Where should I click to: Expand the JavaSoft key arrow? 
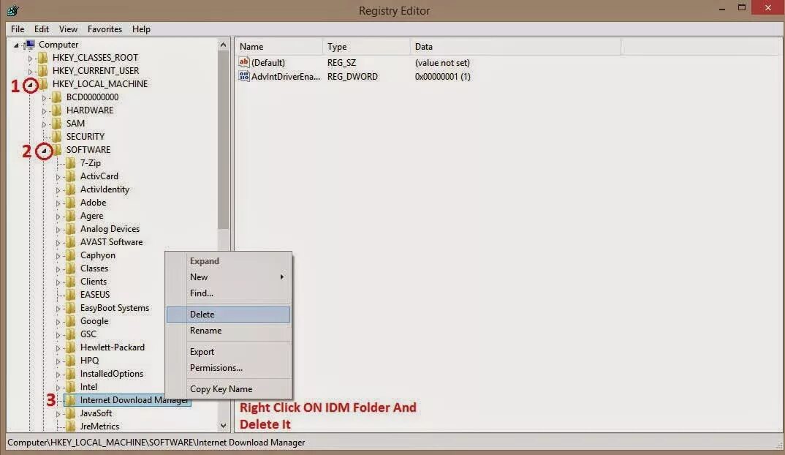tap(58, 414)
